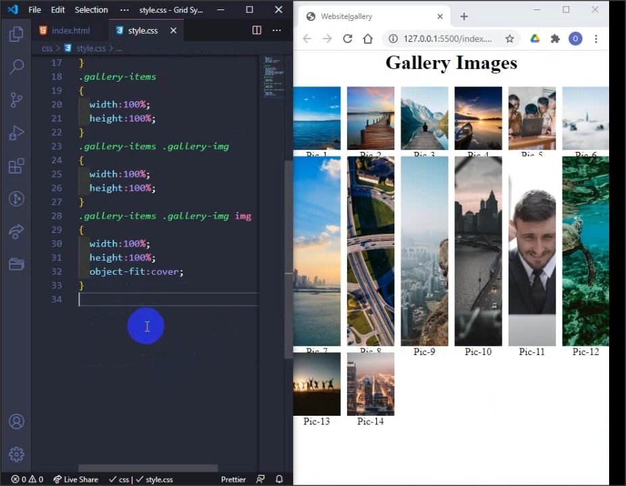The width and height of the screenshot is (626, 486).
Task: Open the Chrome three-dot menu
Action: click(x=596, y=39)
